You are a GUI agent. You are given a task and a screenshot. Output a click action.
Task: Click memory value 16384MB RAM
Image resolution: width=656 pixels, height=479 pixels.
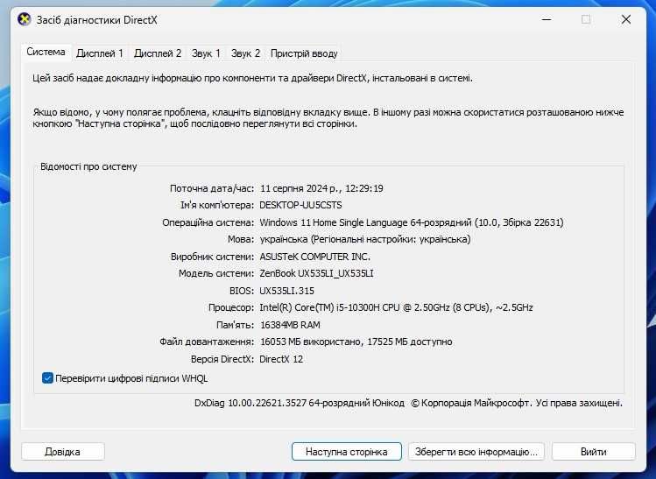290,325
